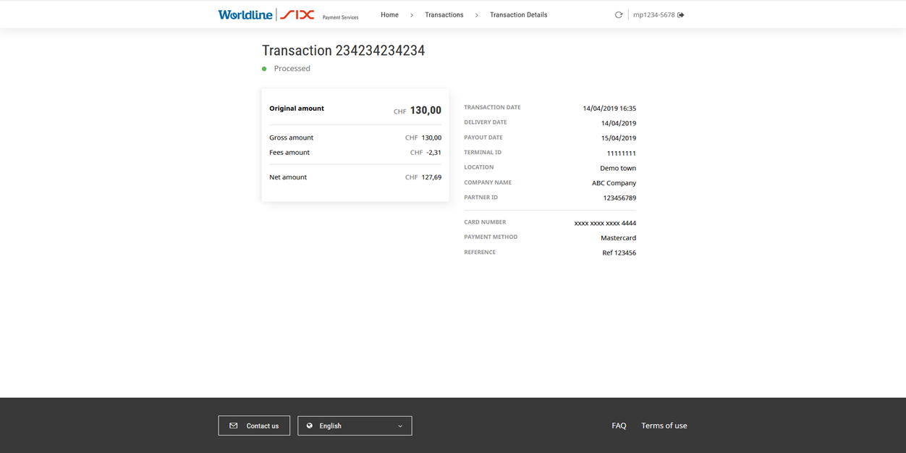Screen dimensions: 906x453
Task: Click the card number ending in 4444
Action: 605,223
